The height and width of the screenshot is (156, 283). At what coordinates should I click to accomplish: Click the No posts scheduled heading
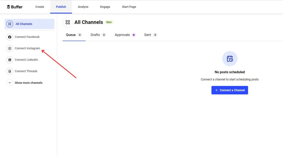(230, 72)
